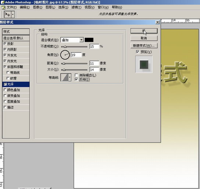200x189 pixels.
Task: Uncheck the 反相 checkbox
Action: [76, 79]
